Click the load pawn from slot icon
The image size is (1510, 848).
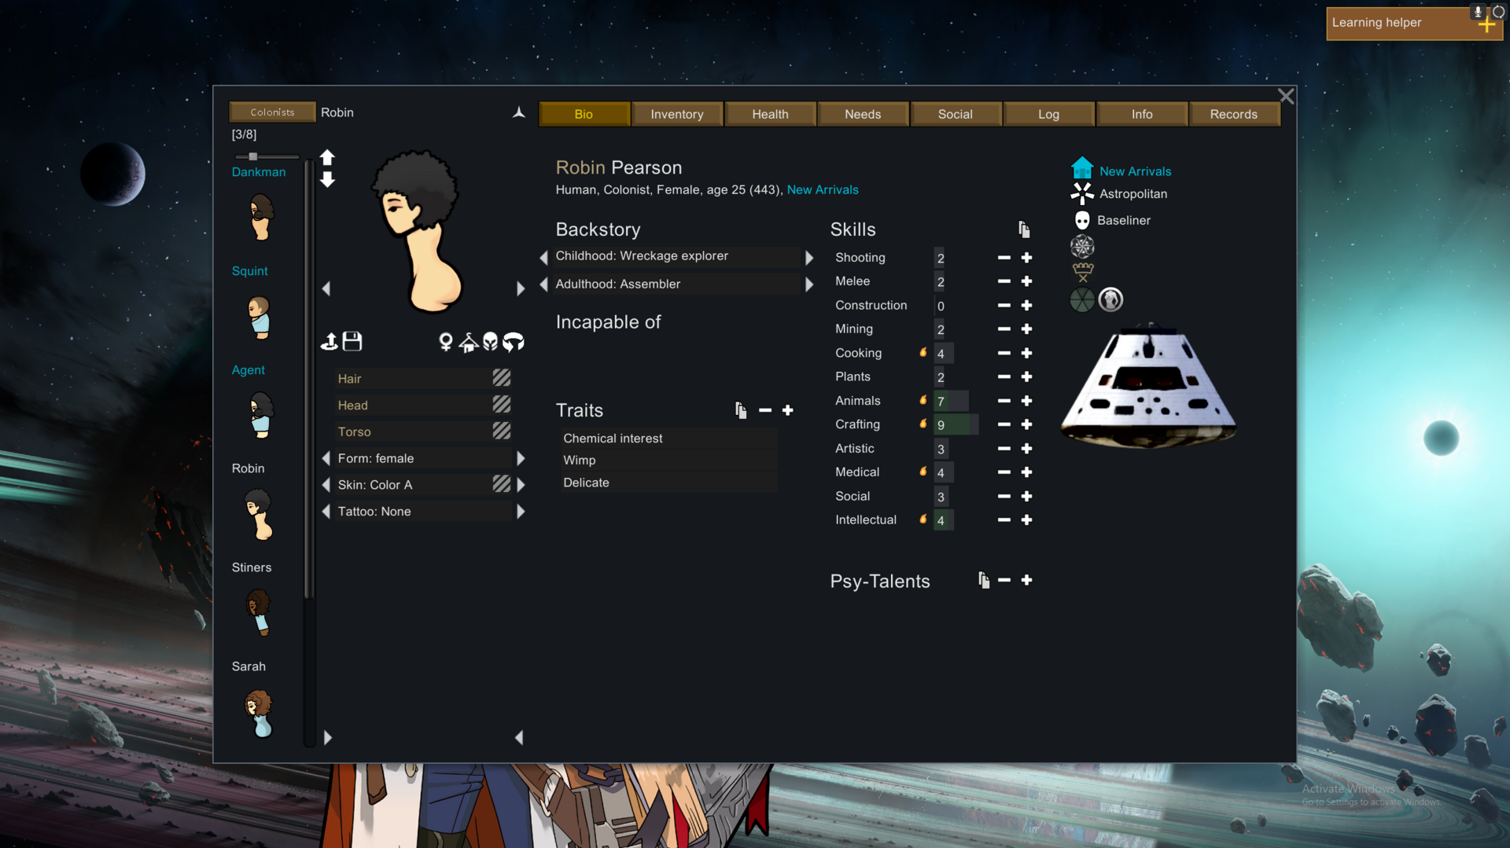pos(330,341)
